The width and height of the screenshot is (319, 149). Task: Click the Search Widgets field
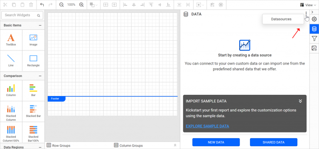pyautogui.click(x=22, y=15)
